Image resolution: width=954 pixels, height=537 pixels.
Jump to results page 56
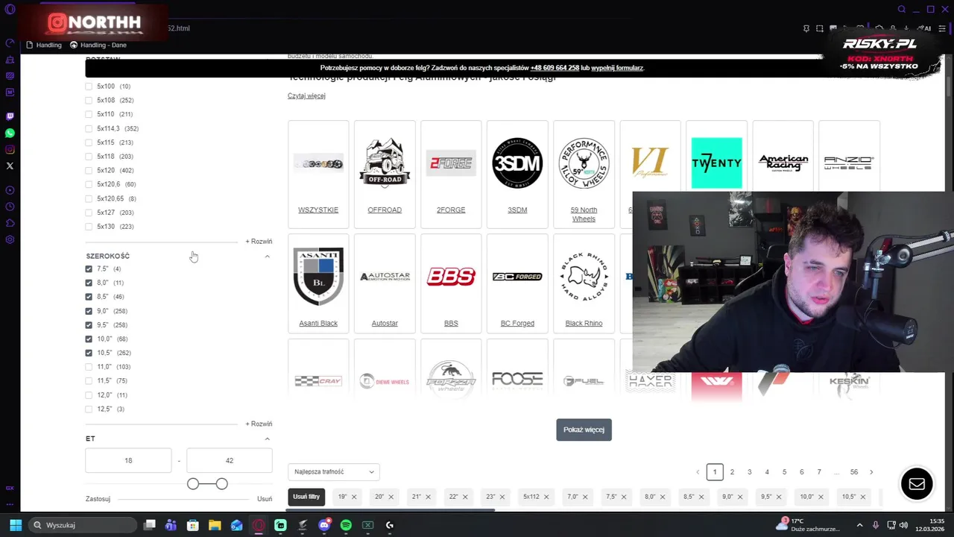click(x=854, y=471)
